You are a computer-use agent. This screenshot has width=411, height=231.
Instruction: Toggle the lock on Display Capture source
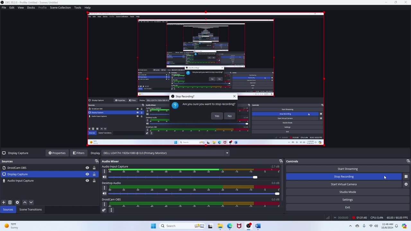tap(94, 174)
